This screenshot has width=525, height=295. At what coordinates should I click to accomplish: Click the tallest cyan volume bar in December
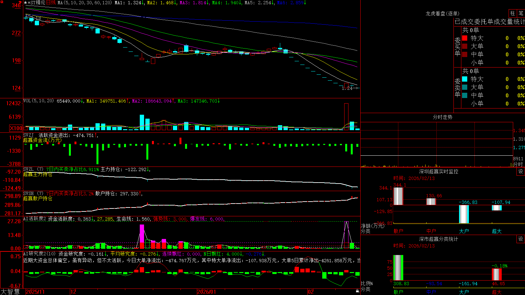point(142,122)
